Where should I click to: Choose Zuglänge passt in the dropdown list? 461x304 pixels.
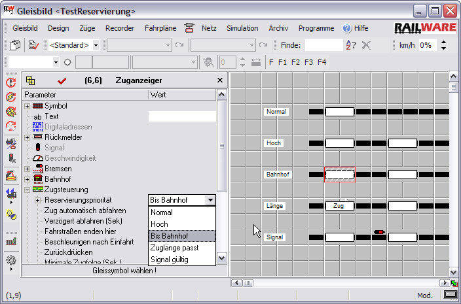[x=182, y=248]
